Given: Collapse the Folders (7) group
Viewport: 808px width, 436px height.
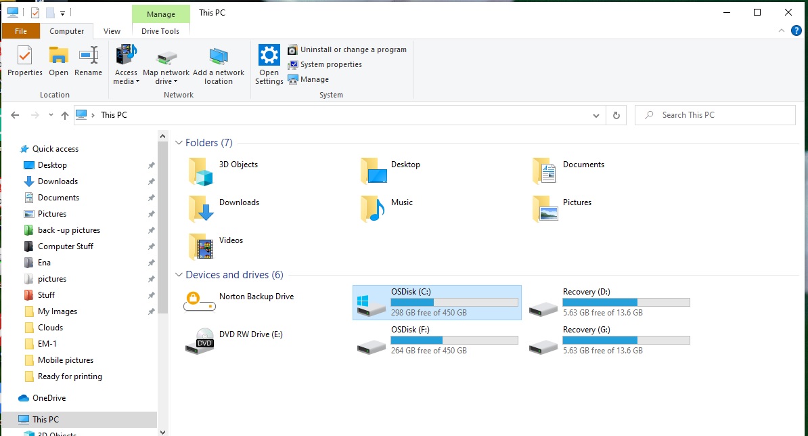Looking at the screenshot, I should (179, 143).
